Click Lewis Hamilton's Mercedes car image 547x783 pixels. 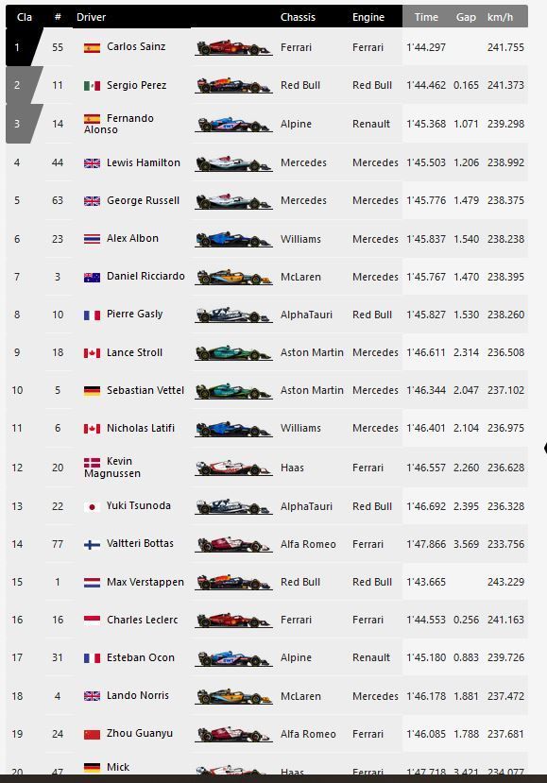(x=233, y=163)
